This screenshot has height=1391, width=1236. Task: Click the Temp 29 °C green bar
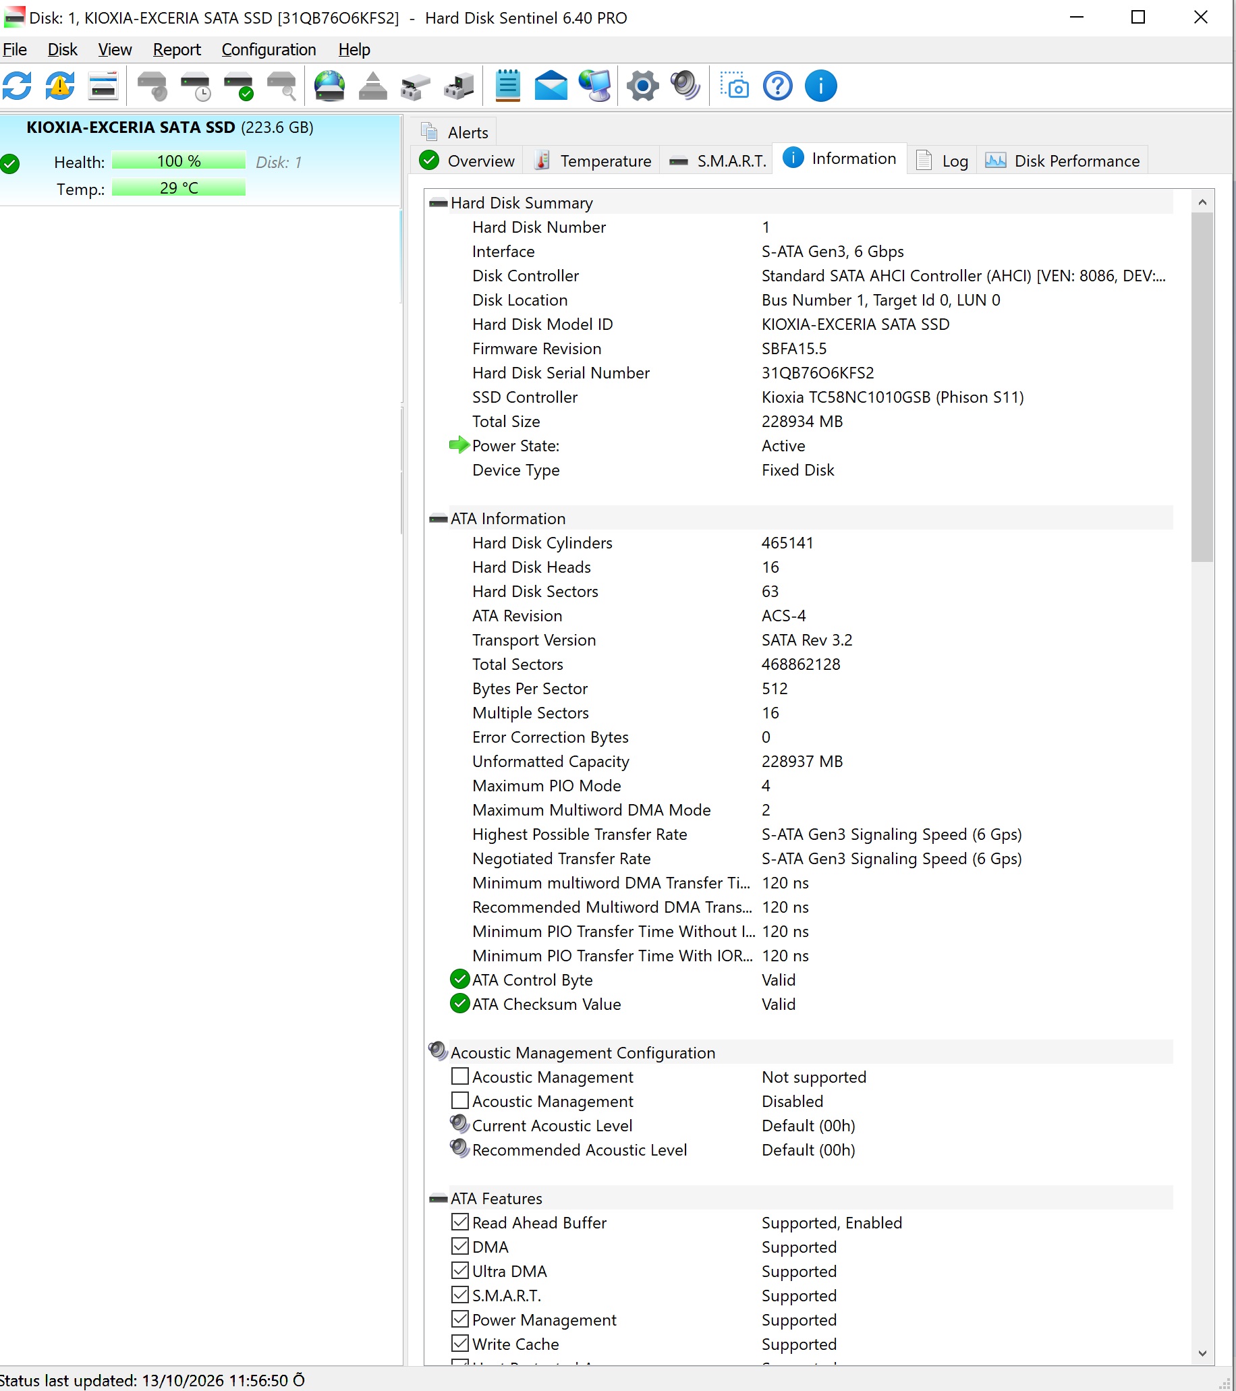(x=178, y=188)
